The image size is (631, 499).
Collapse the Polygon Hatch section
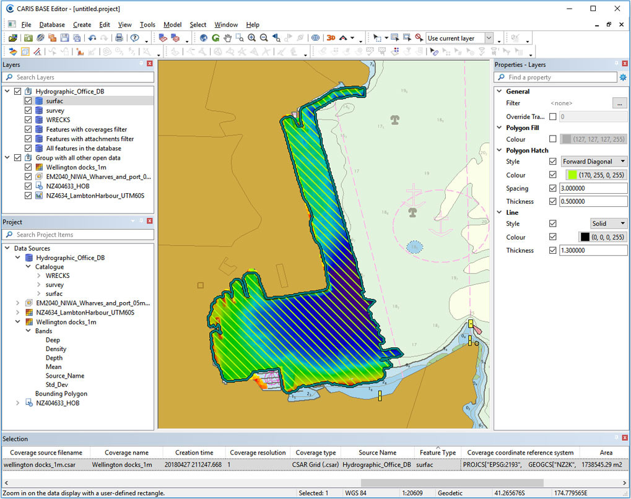click(x=499, y=150)
